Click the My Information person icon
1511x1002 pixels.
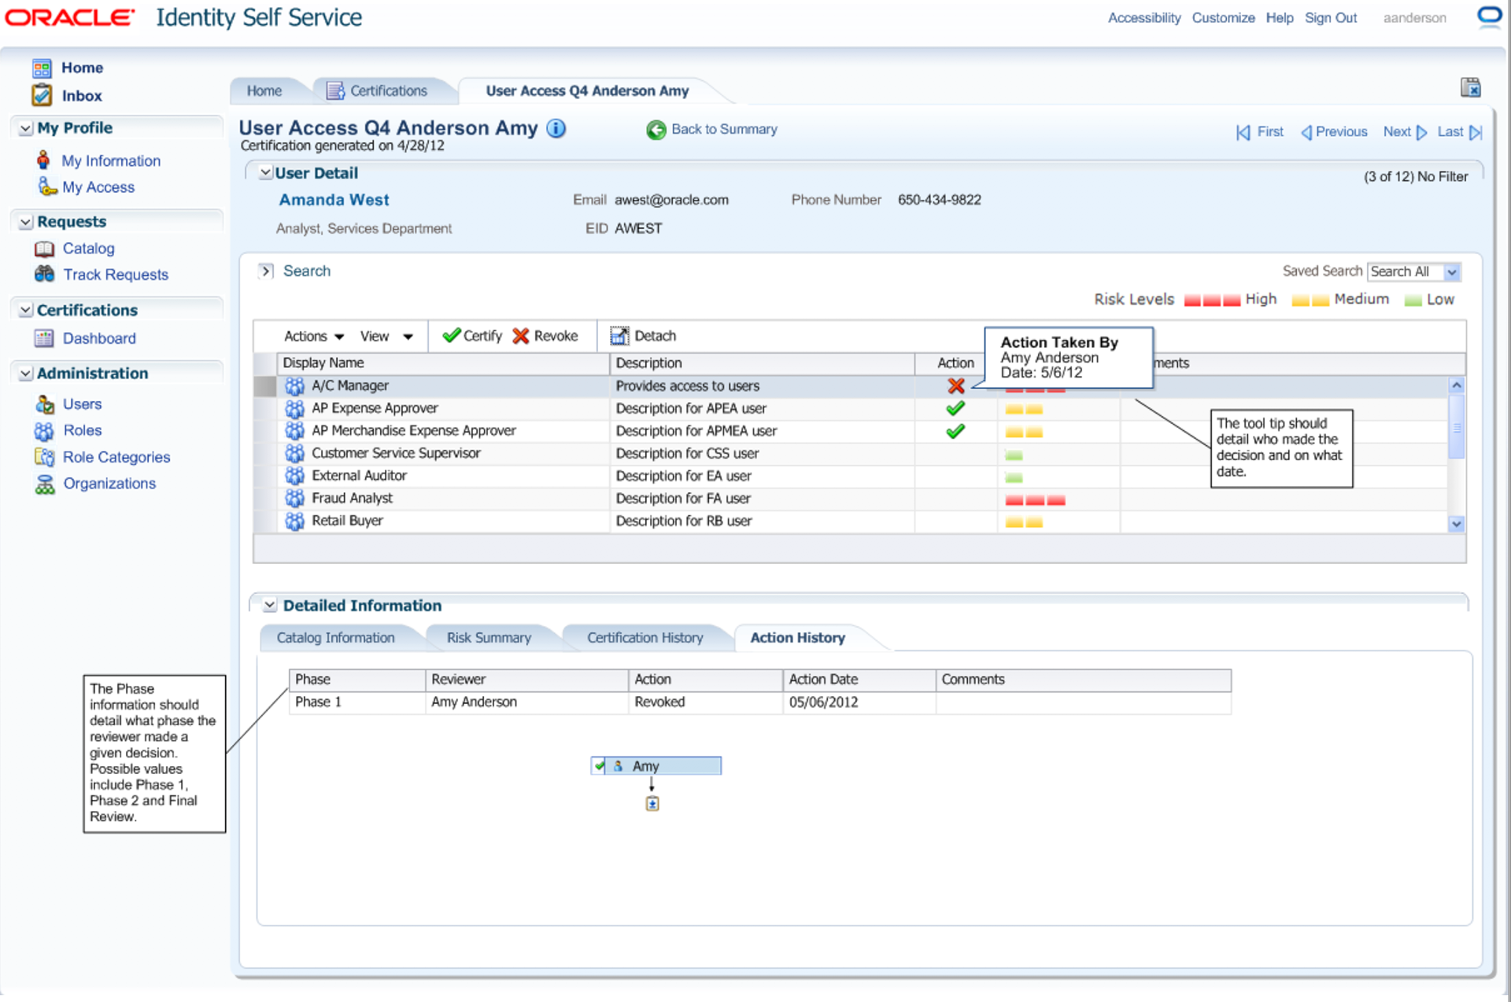coord(43,160)
